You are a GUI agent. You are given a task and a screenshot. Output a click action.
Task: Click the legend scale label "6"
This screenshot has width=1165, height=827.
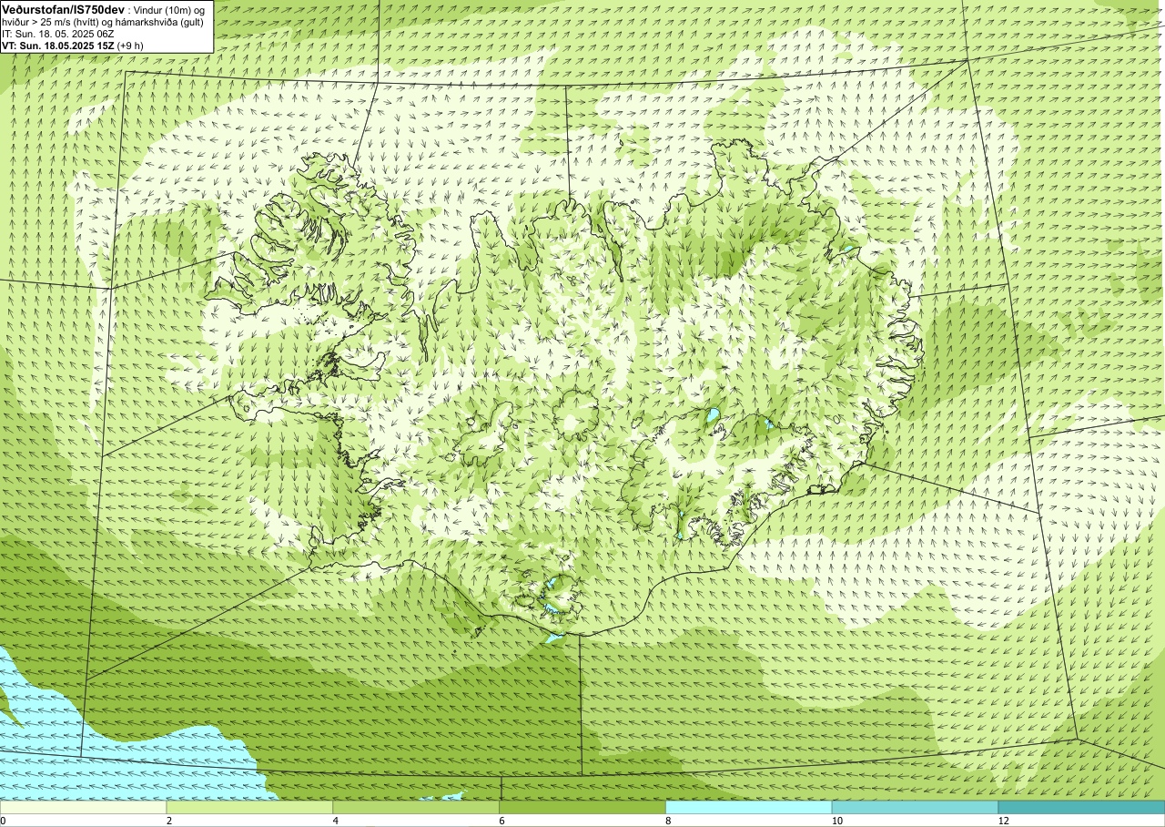pos(502,821)
